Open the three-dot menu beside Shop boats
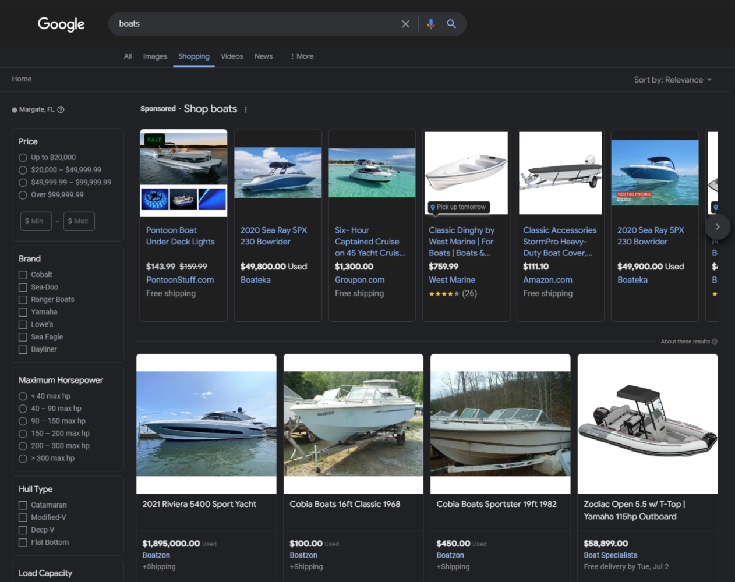Image resolution: width=735 pixels, height=582 pixels. click(246, 109)
